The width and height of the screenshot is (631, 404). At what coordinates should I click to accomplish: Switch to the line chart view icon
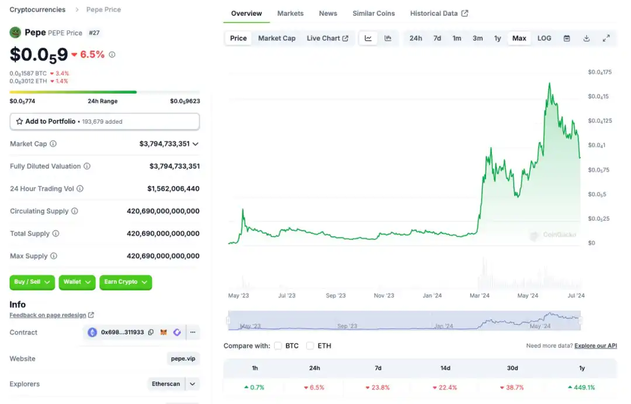tap(368, 39)
